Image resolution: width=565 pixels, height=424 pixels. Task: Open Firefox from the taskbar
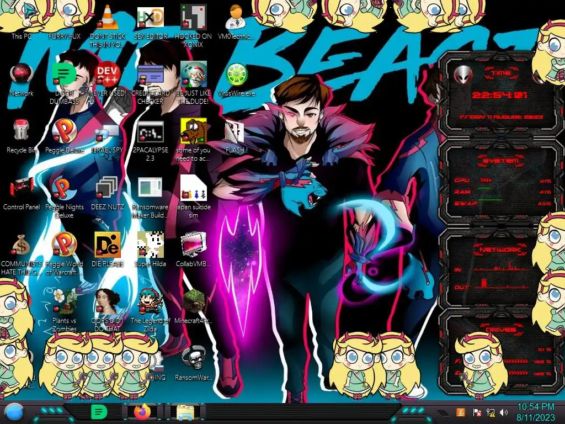pyautogui.click(x=142, y=412)
